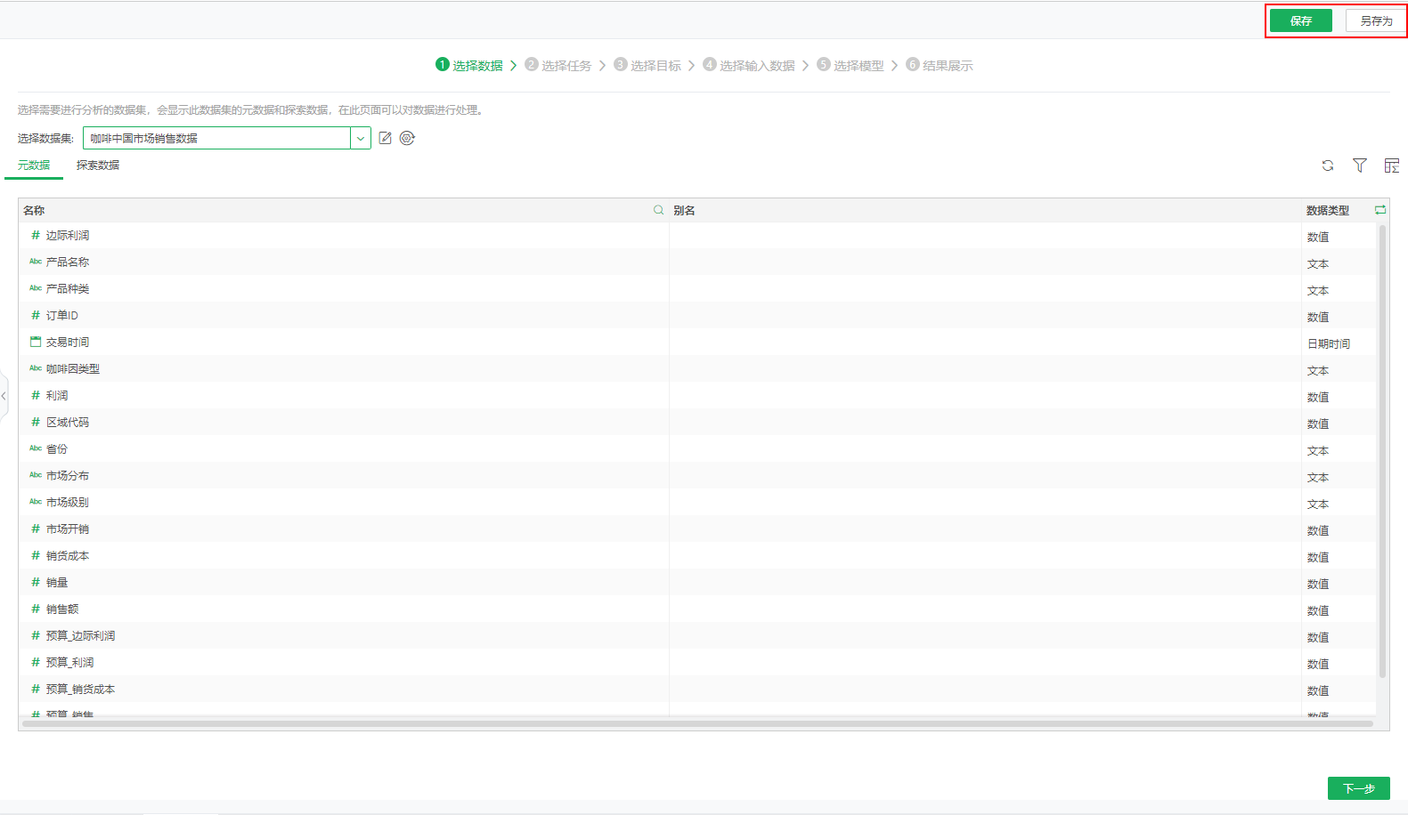
Task: Click the refresh data icon
Action: [1328, 165]
